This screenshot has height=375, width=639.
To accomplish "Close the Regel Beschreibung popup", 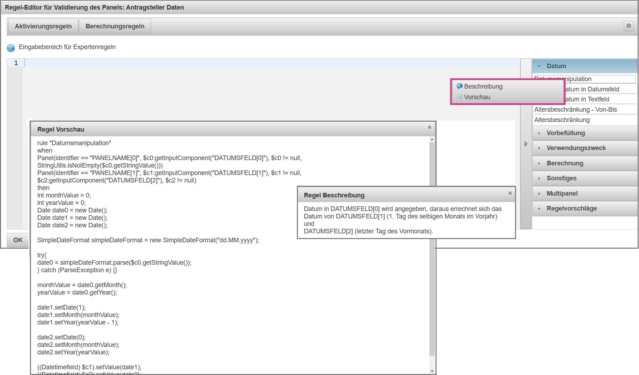I will (510, 193).
